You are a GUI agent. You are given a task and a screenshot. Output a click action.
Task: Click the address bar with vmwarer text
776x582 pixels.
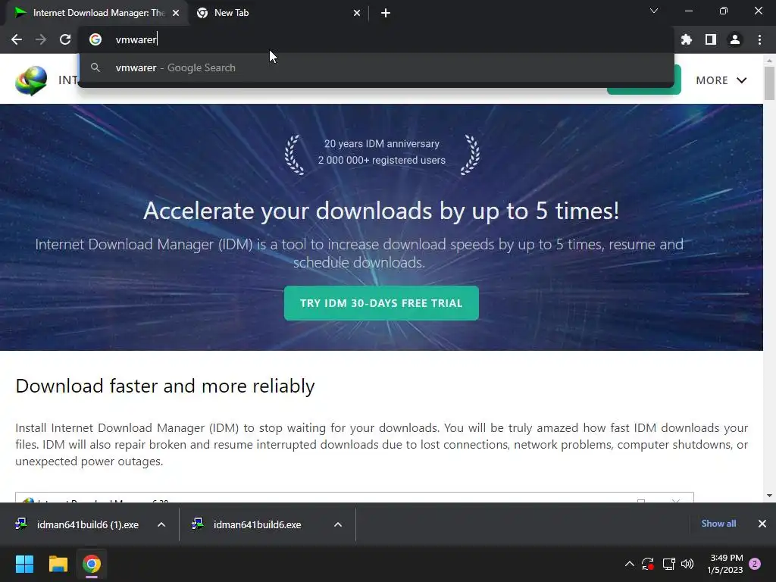coord(376,39)
